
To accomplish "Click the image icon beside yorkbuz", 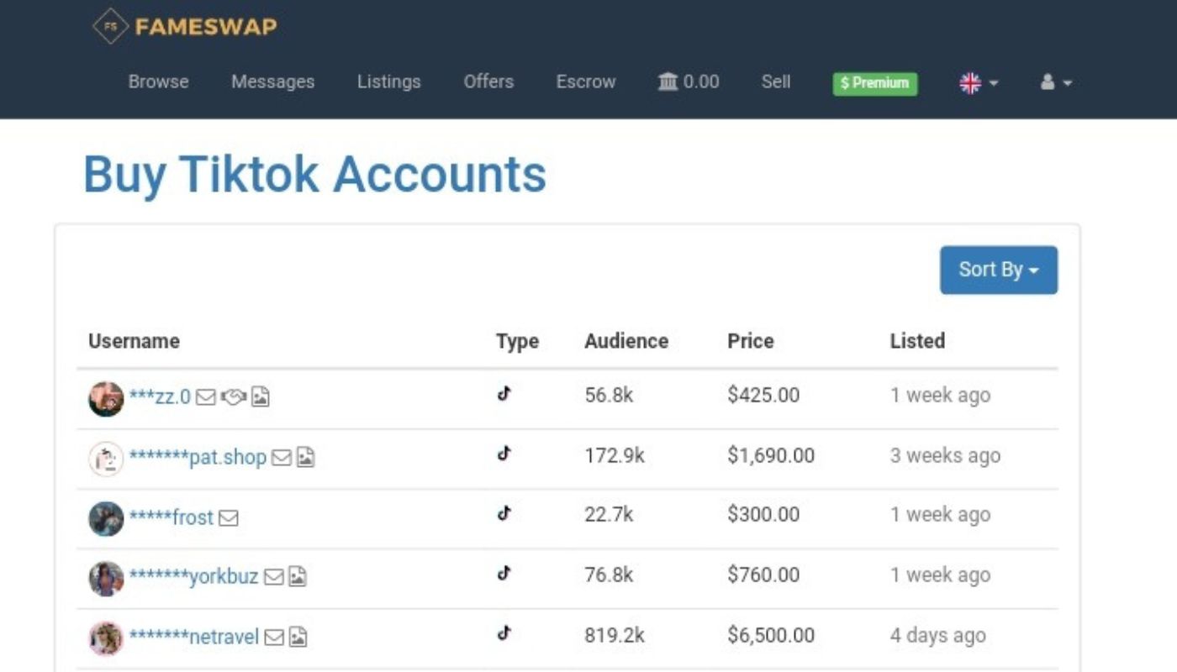I will [x=298, y=578].
